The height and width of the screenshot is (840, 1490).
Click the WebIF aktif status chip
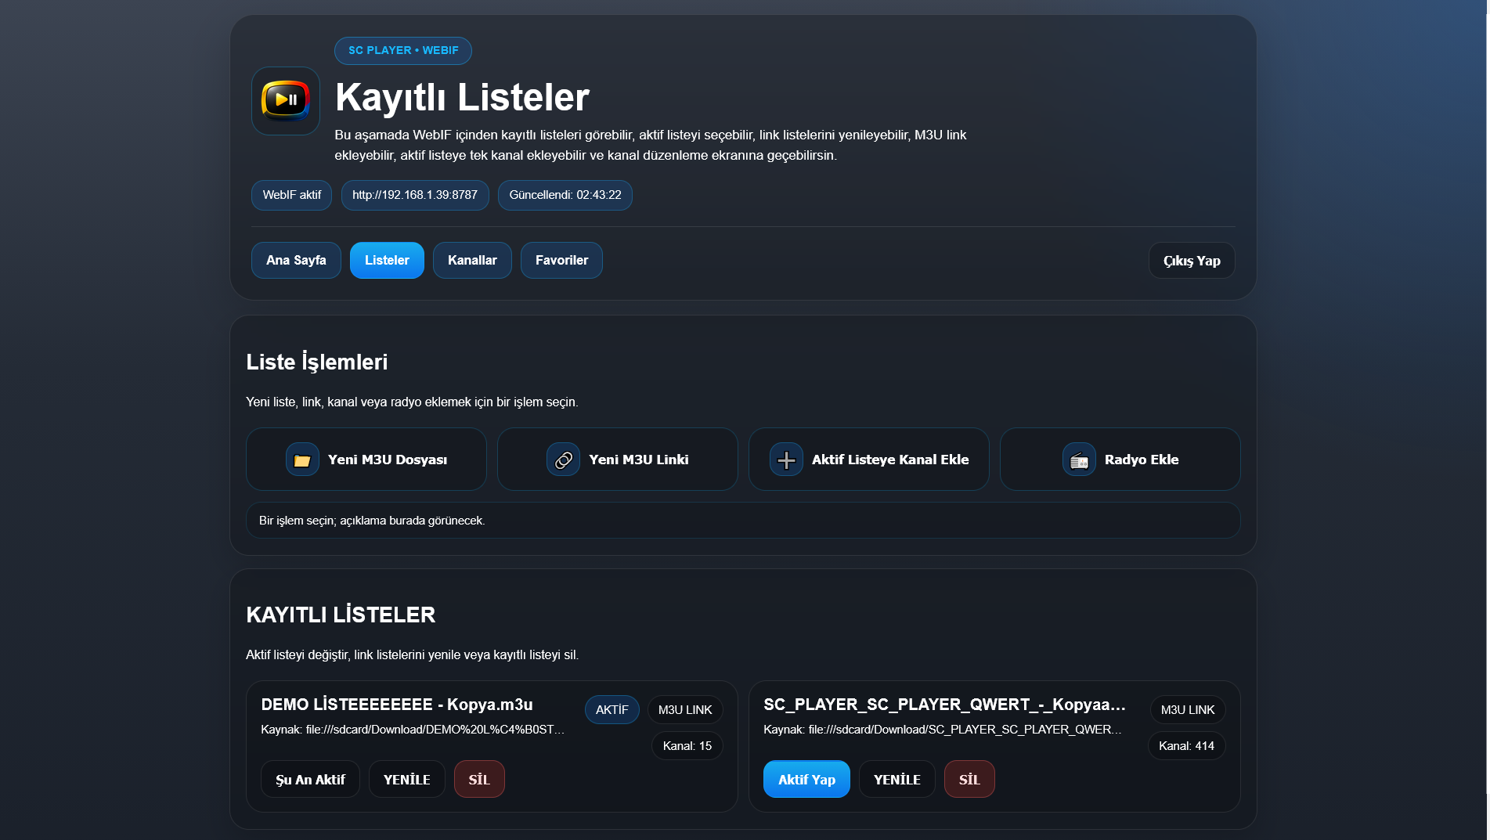click(292, 195)
